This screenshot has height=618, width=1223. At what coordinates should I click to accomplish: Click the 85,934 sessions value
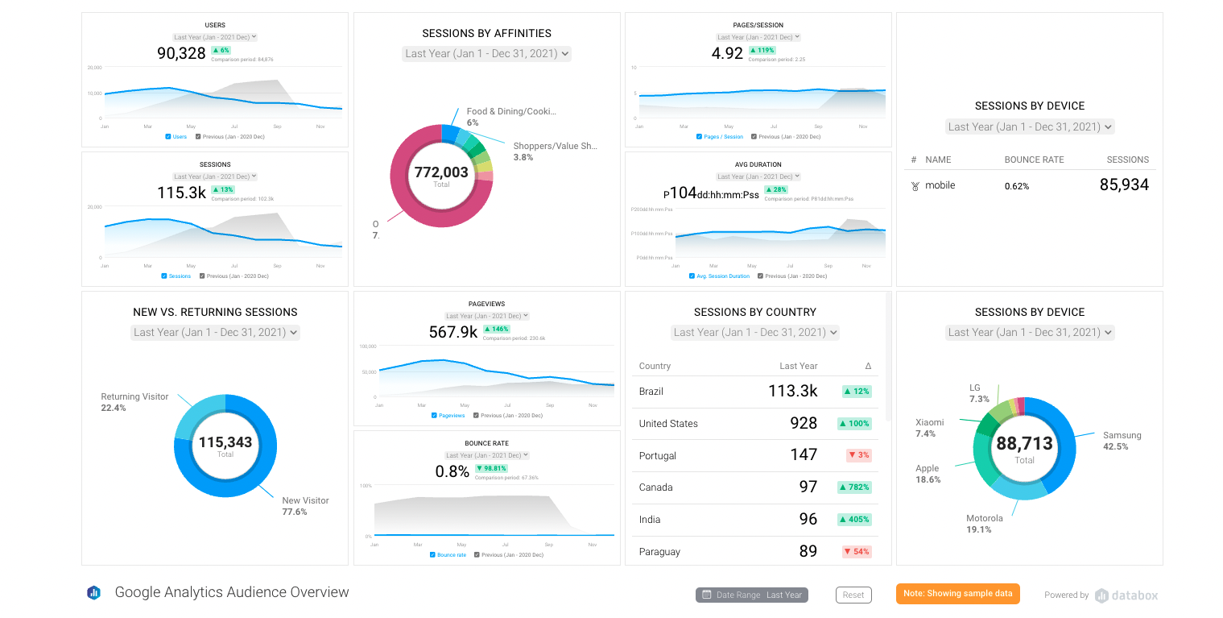pyautogui.click(x=1124, y=185)
